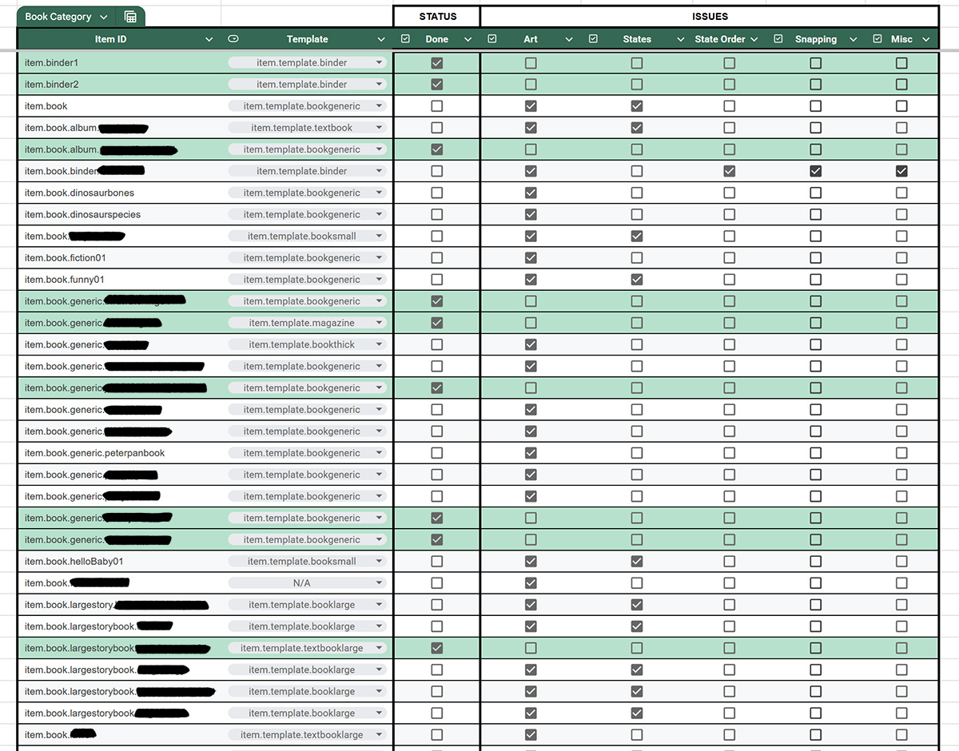959x751 pixels.
Task: Open the Item ID column dropdown arrow
Action: point(209,39)
